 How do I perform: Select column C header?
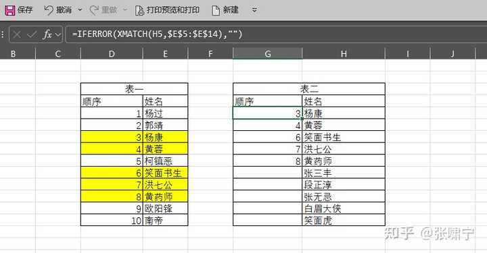coord(57,54)
